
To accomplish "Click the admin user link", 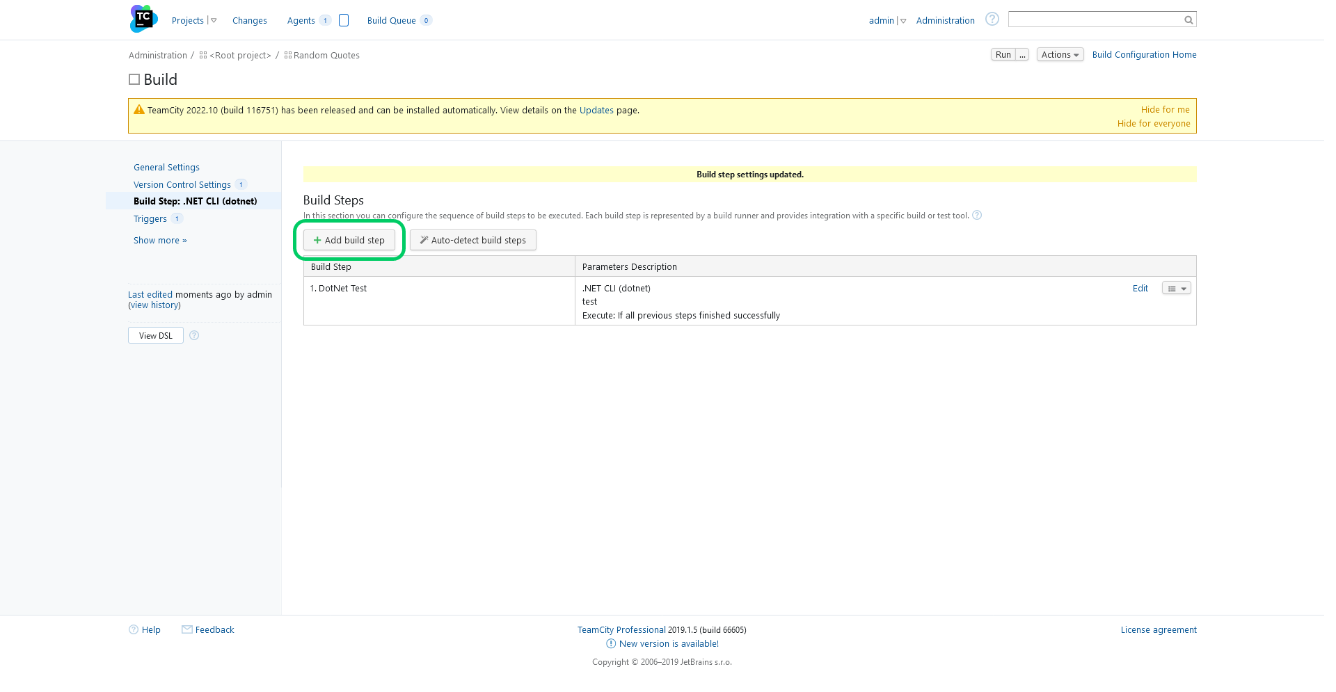I will (881, 21).
